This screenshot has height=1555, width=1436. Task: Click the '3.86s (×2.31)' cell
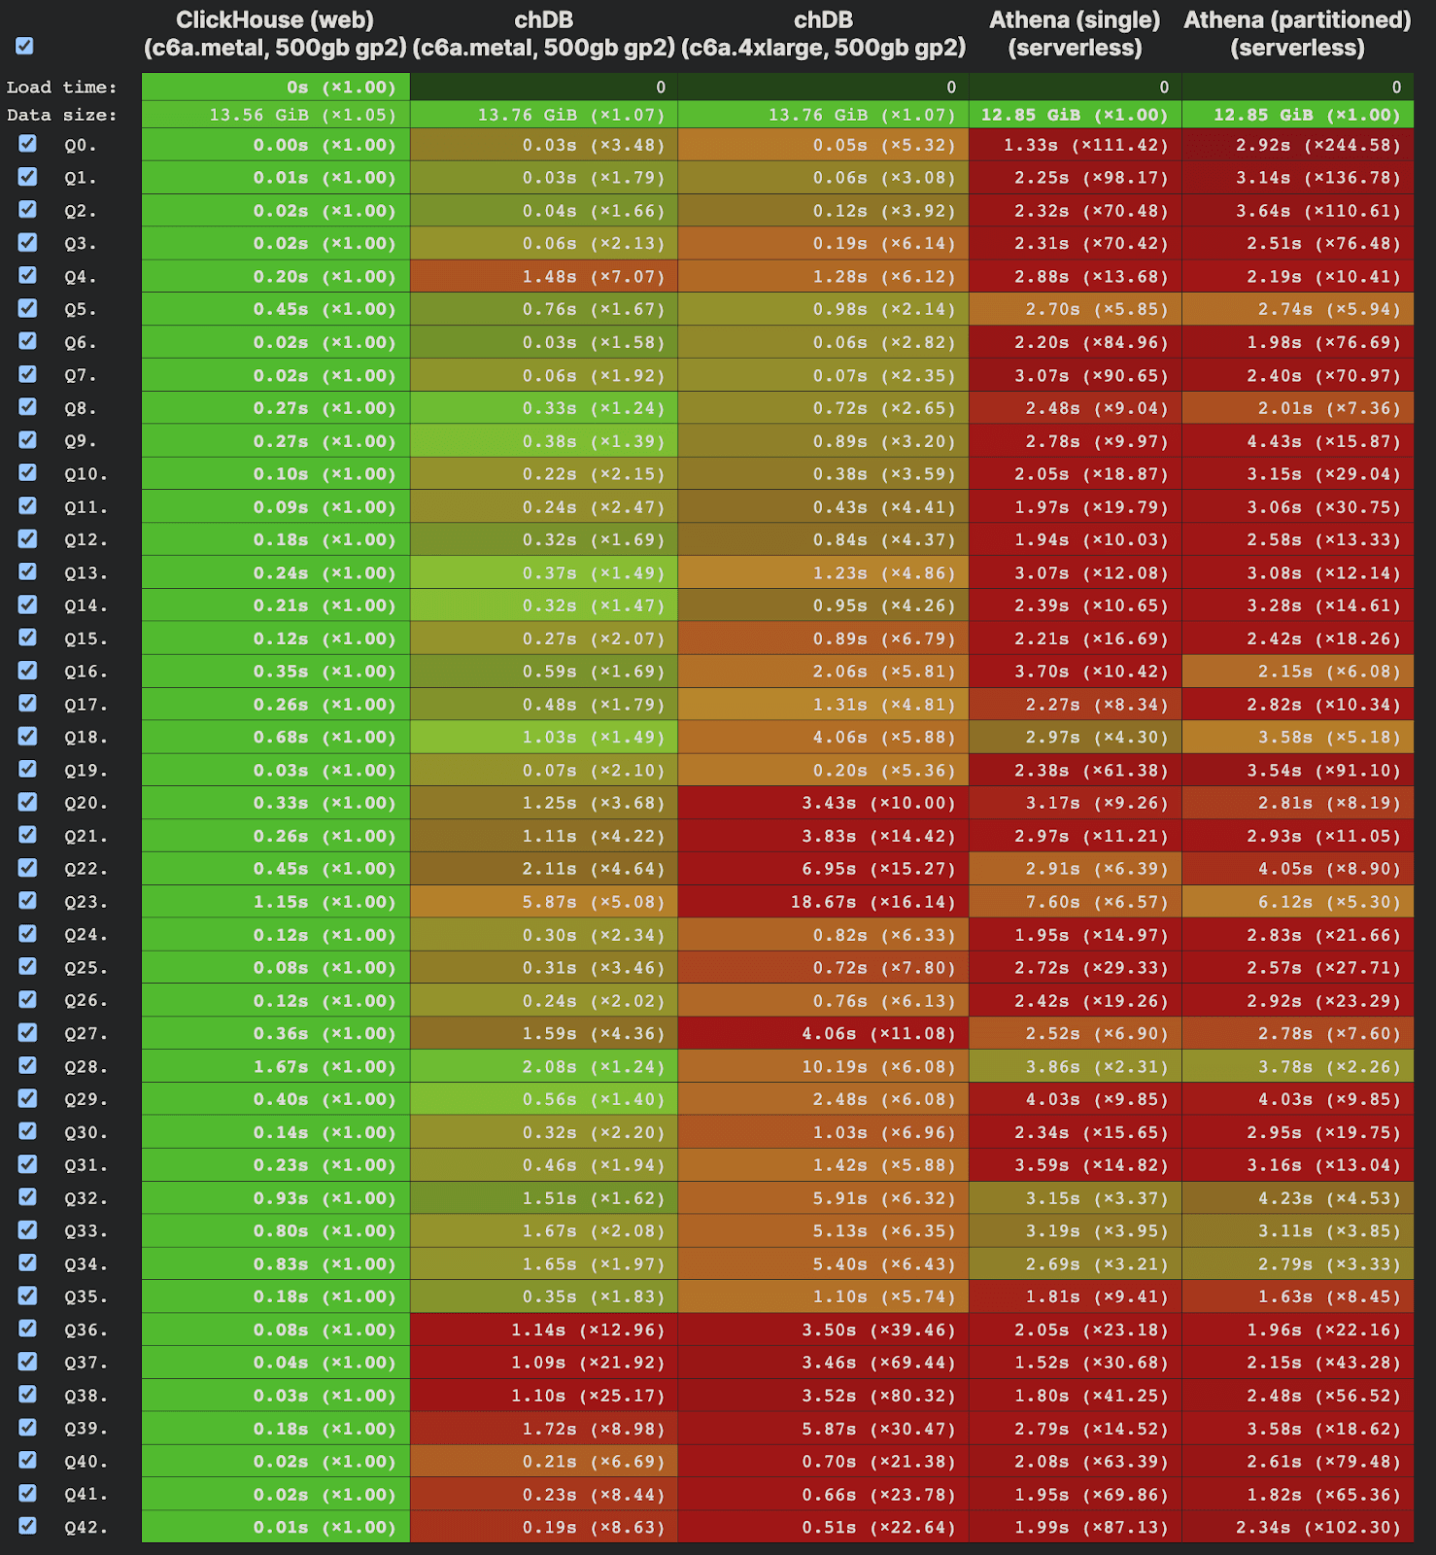(1076, 1067)
